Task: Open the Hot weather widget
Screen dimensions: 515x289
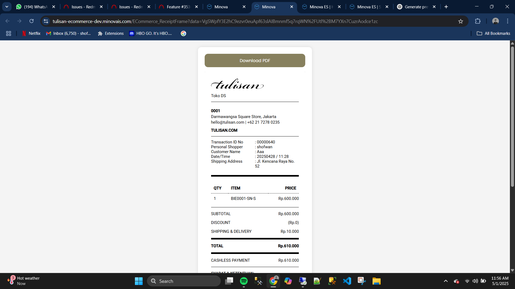Action: point(24,281)
